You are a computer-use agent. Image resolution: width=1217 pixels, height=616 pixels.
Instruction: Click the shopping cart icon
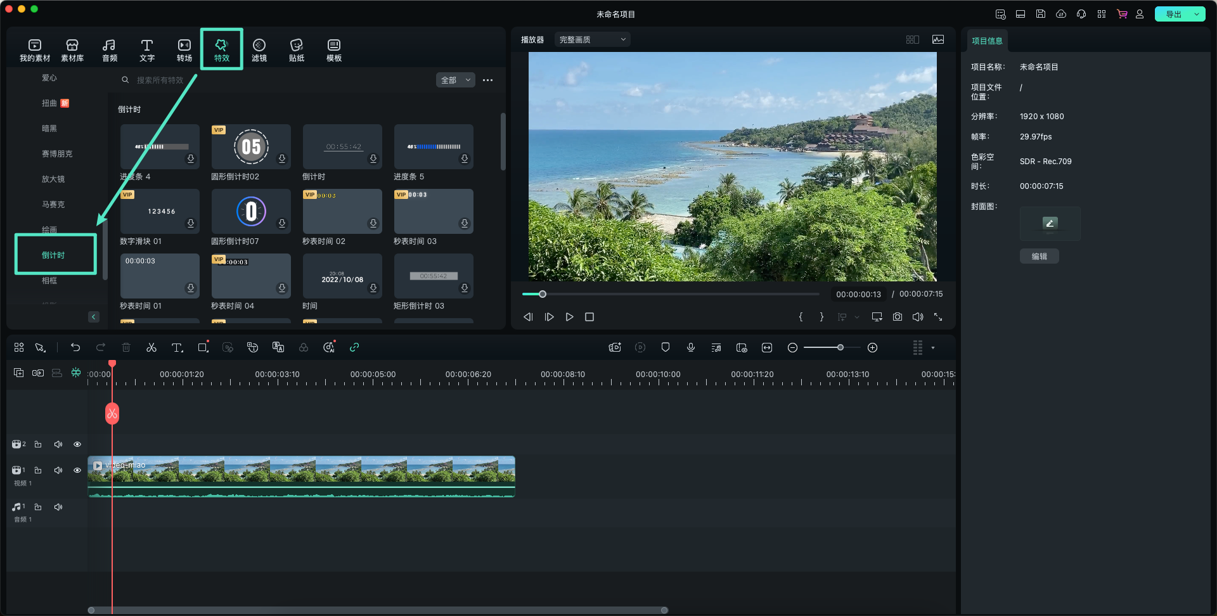click(x=1122, y=14)
